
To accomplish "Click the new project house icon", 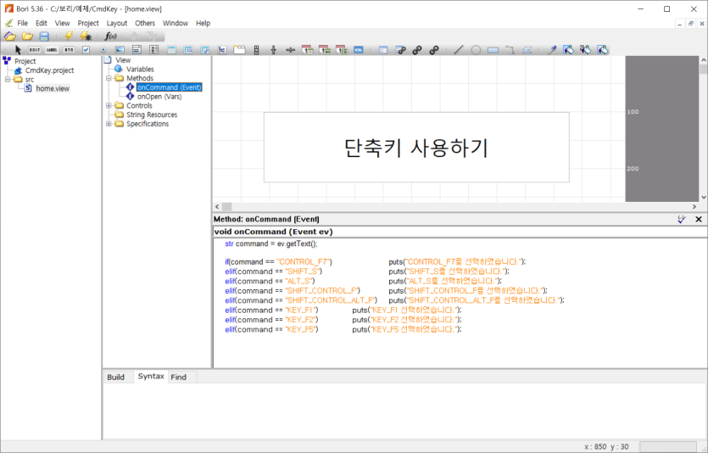I will [x=10, y=36].
